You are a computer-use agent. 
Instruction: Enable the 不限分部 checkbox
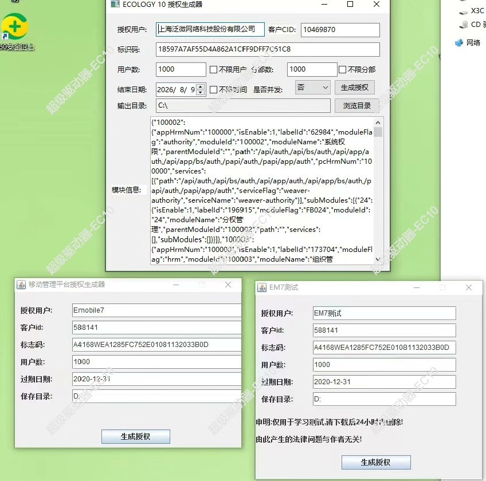point(342,69)
